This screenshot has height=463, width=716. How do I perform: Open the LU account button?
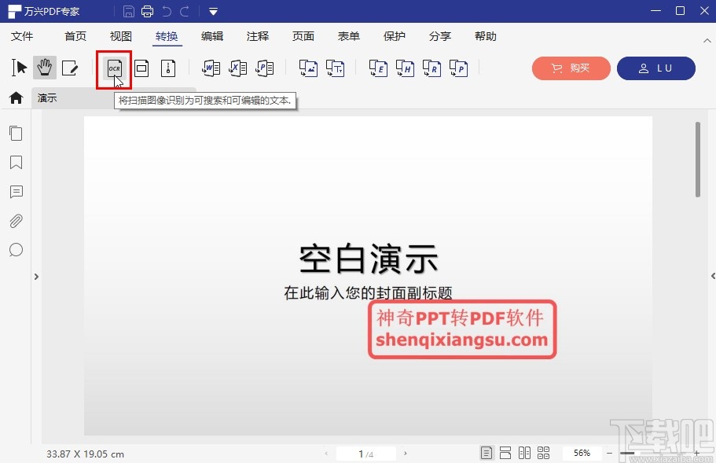click(656, 68)
